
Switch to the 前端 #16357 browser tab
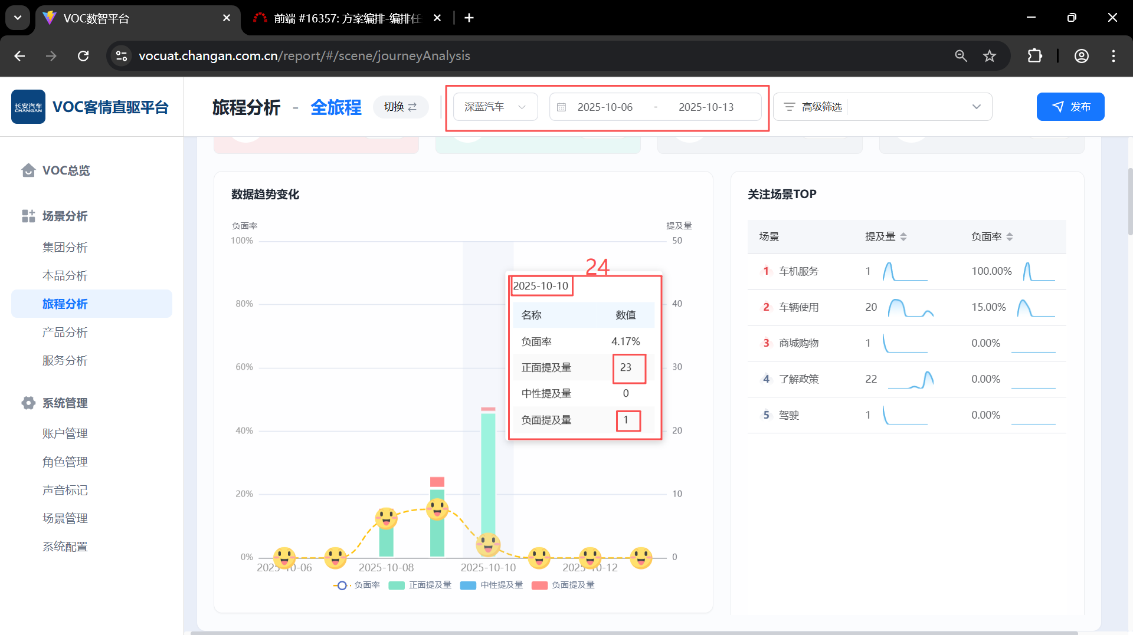click(x=346, y=18)
